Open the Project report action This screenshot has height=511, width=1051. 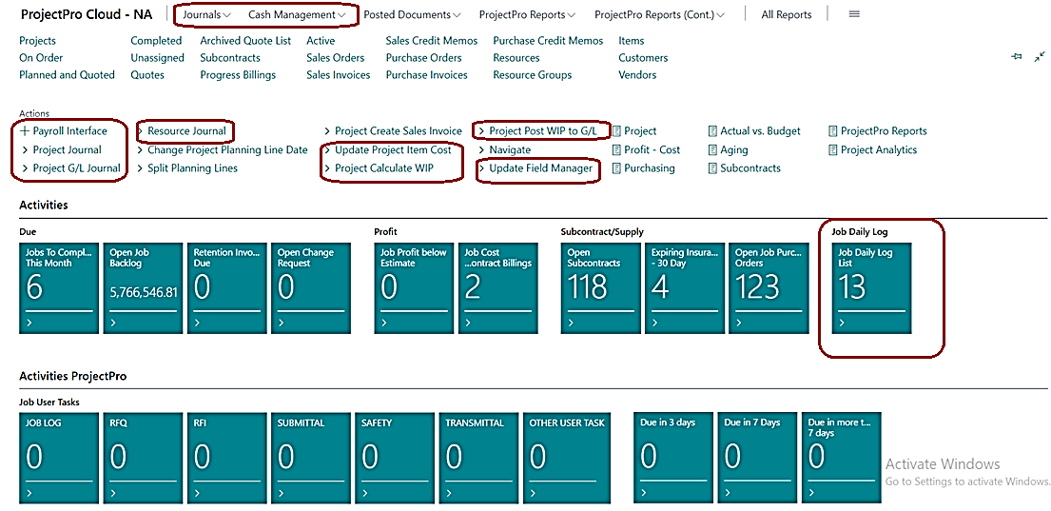(634, 131)
